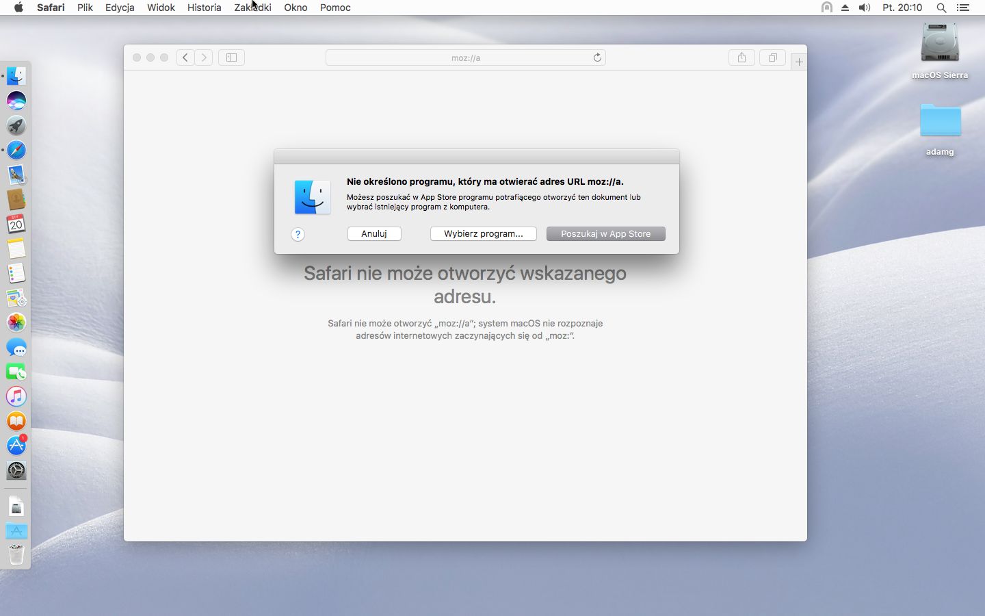Click the Finder face icon in dialog
The height and width of the screenshot is (616, 985).
[313, 197]
